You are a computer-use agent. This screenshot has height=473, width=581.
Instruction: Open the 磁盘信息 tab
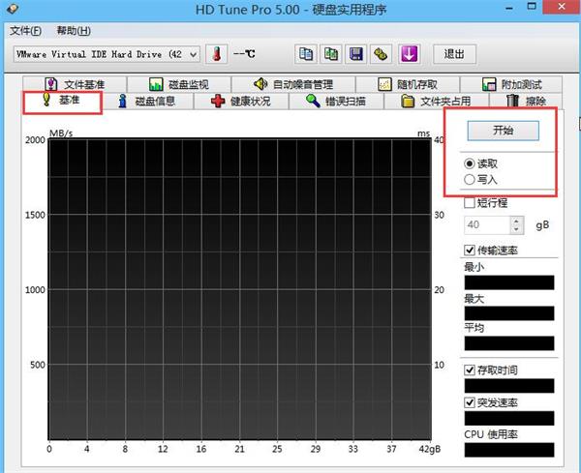click(147, 101)
